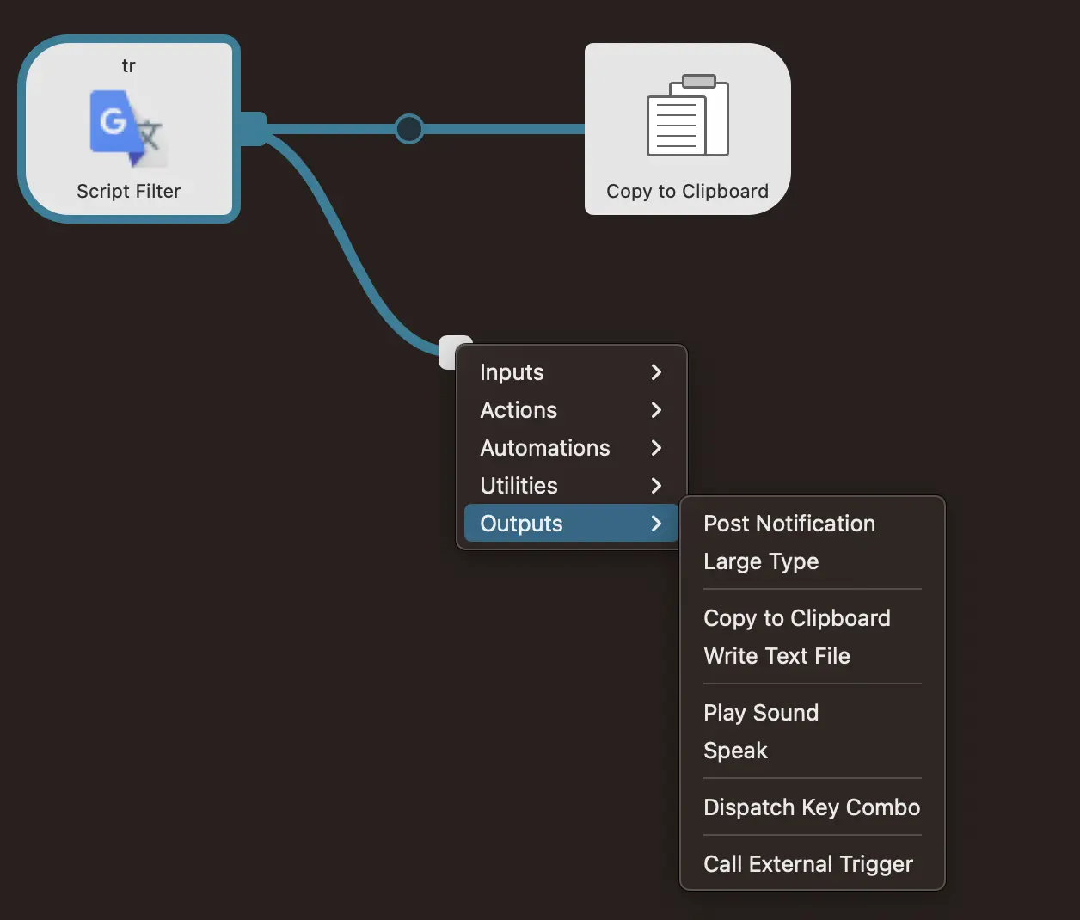Expand the Actions chevron arrow

[x=656, y=410]
